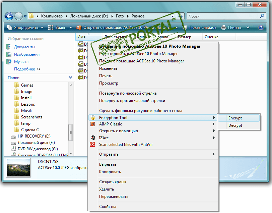The image size is (272, 213).
Task: Click the Encryption Tool lock icon
Action: (x=93, y=118)
